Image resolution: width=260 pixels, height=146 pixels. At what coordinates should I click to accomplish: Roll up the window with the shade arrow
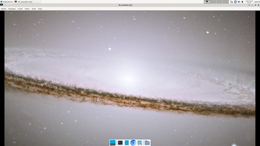point(249,5)
